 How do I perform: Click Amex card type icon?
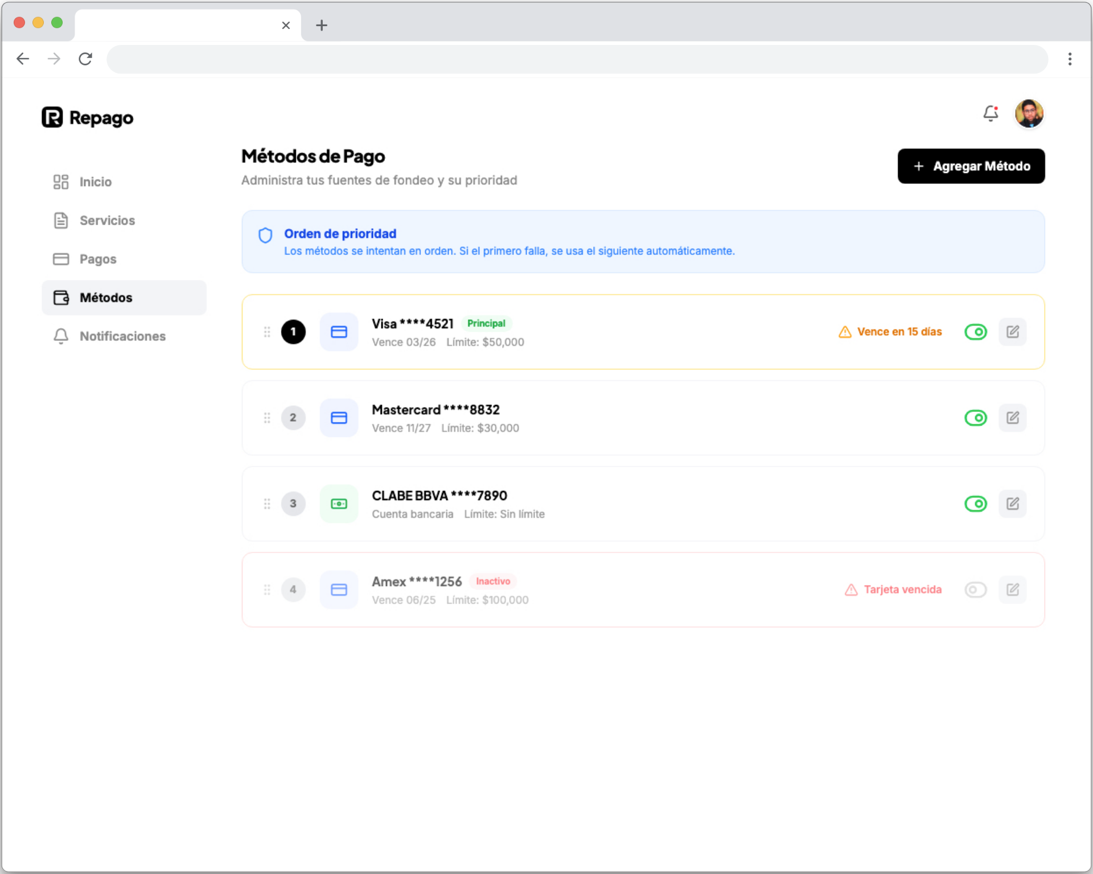pyautogui.click(x=339, y=589)
